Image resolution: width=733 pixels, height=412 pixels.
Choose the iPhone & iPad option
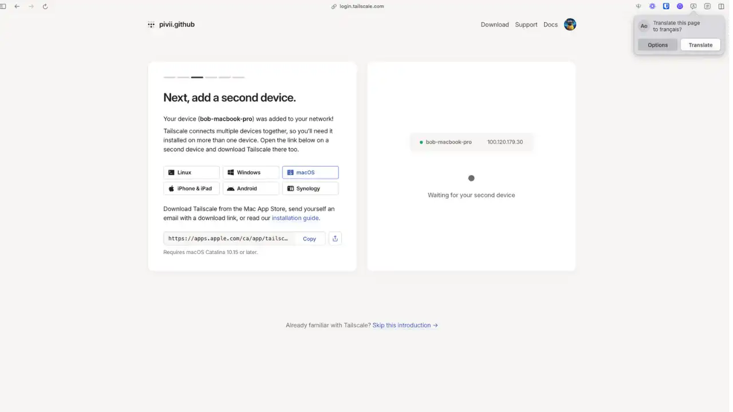pos(191,188)
